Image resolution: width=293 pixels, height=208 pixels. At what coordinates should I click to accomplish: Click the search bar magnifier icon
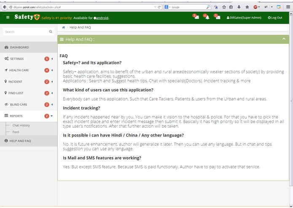point(208,7)
